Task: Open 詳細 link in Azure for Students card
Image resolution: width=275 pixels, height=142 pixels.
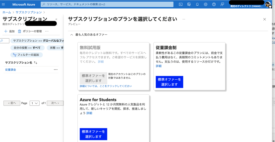Action: [x=89, y=113]
